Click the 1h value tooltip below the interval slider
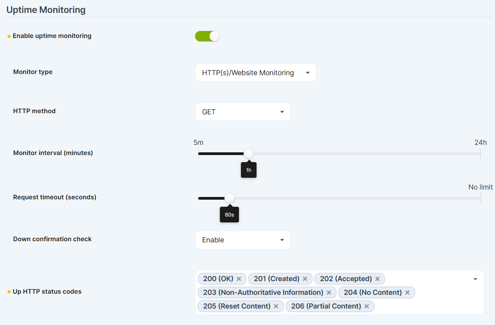Viewport: 495px width, 325px height. 248,170
